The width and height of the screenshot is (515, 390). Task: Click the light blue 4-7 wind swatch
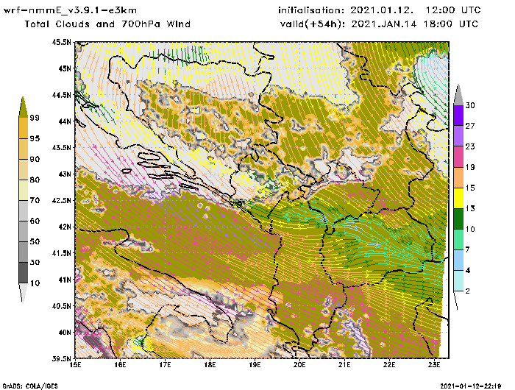[x=458, y=260]
